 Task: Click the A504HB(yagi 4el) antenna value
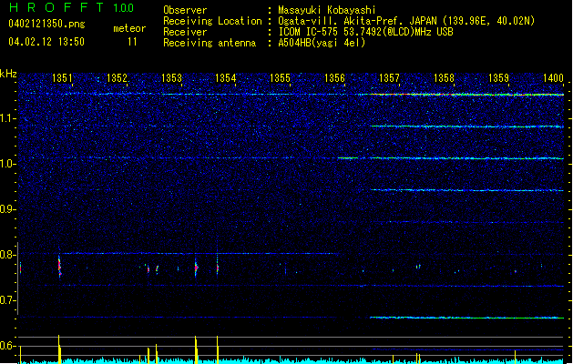point(322,43)
